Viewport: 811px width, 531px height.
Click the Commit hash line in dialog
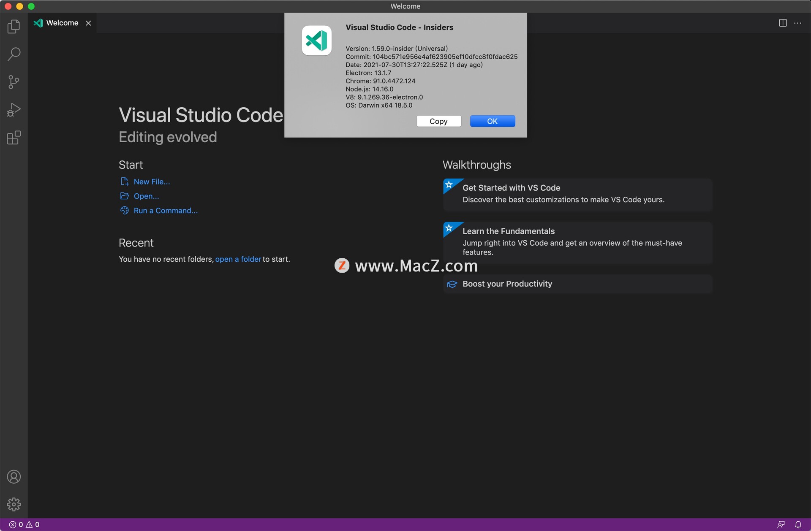[431, 57]
